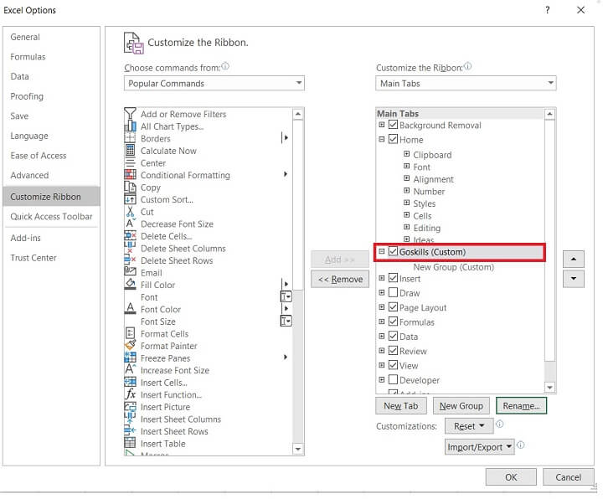Select the Email envelope icon
The image size is (603, 499).
point(130,273)
